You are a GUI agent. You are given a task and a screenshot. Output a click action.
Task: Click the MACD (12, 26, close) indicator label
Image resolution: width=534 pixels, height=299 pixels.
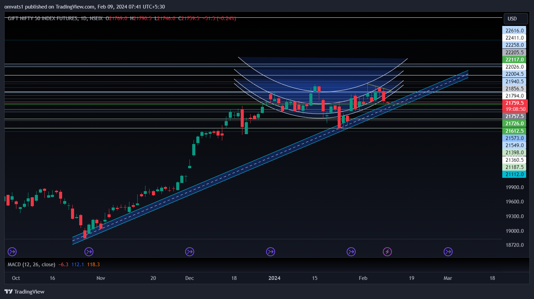31,265
